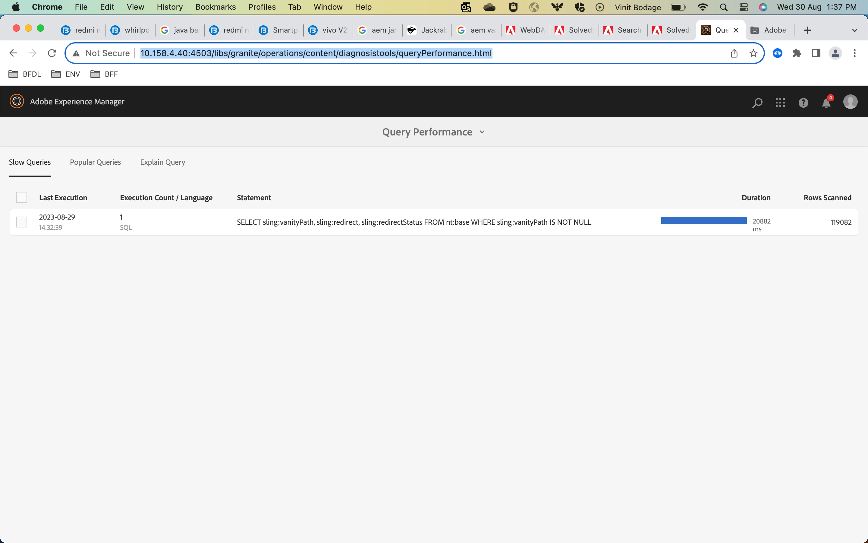Click the AEM search magnifier icon
868x543 pixels.
pyautogui.click(x=757, y=103)
